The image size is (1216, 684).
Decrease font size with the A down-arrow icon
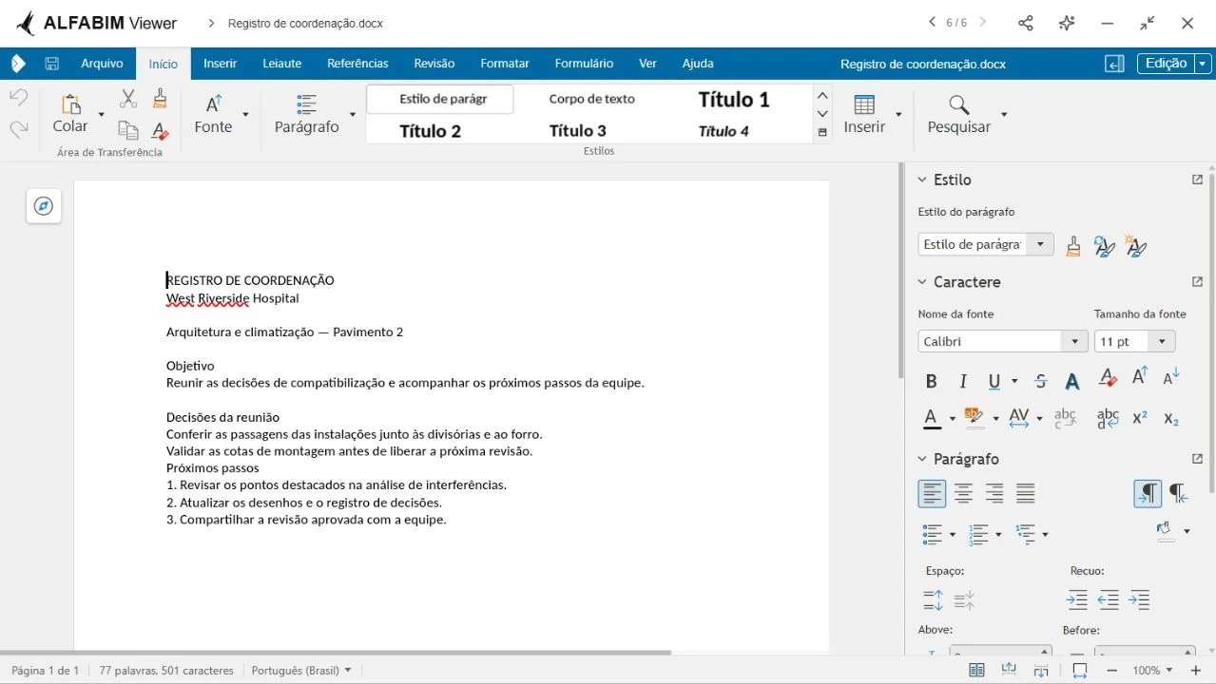point(1171,376)
